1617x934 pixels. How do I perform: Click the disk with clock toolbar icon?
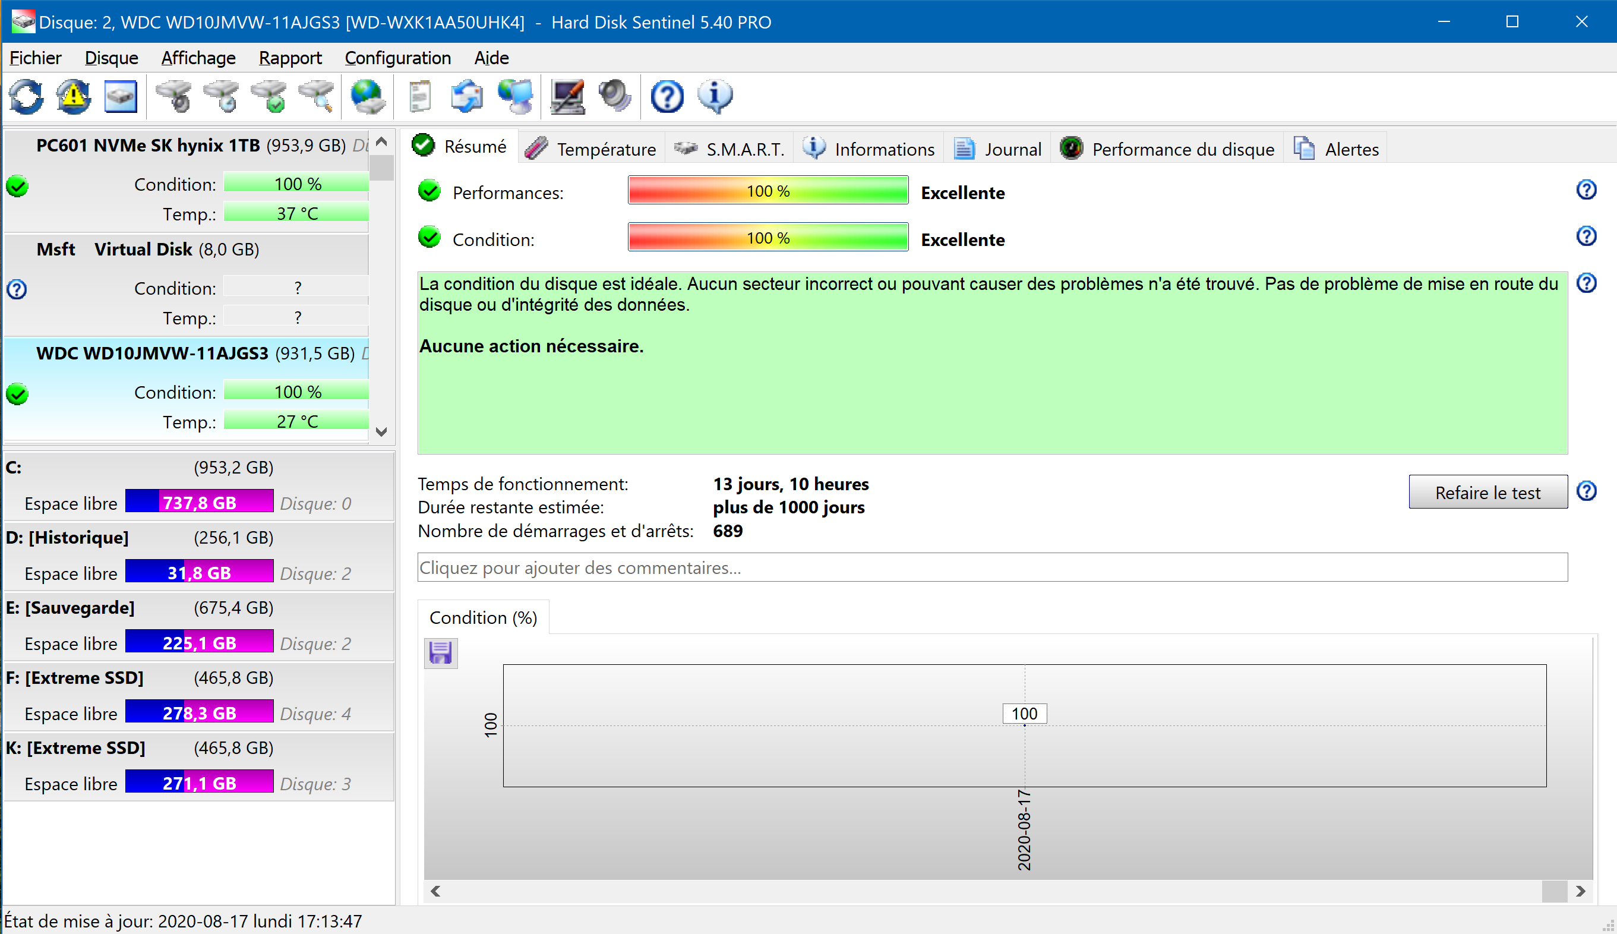point(221,97)
